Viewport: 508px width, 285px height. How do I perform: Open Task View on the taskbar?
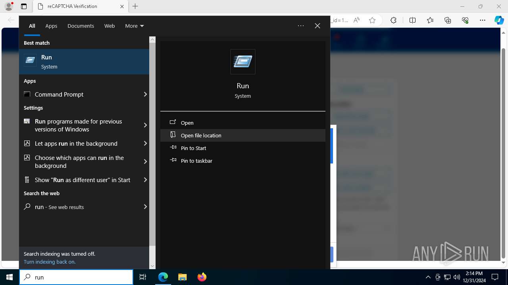(143, 277)
